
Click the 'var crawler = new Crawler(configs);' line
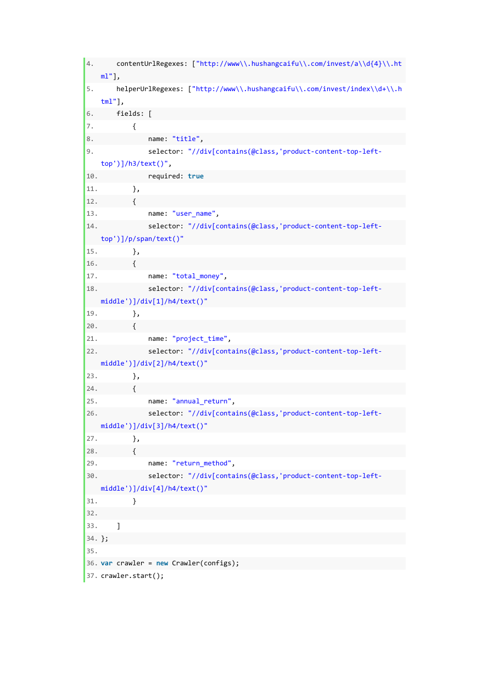pyautogui.click(x=170, y=563)
